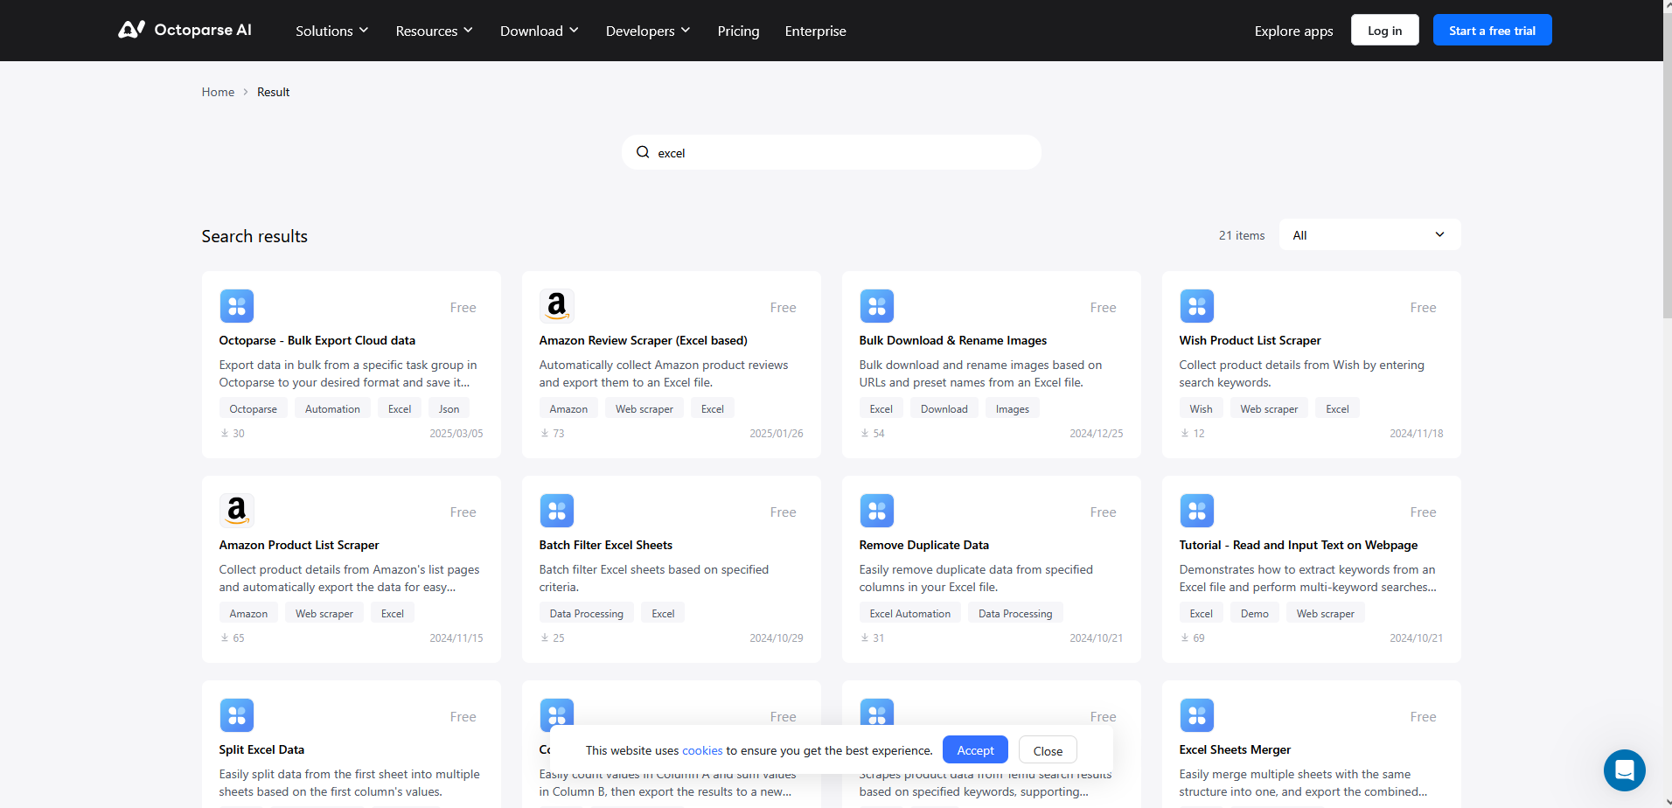Image resolution: width=1672 pixels, height=808 pixels.
Task: Click the Json tag
Action: coord(449,408)
